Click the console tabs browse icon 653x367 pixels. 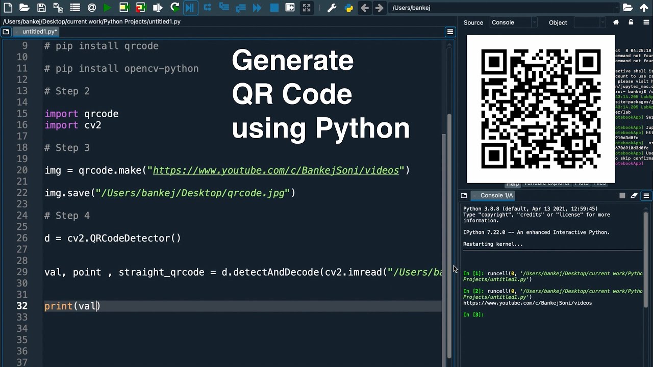point(464,195)
